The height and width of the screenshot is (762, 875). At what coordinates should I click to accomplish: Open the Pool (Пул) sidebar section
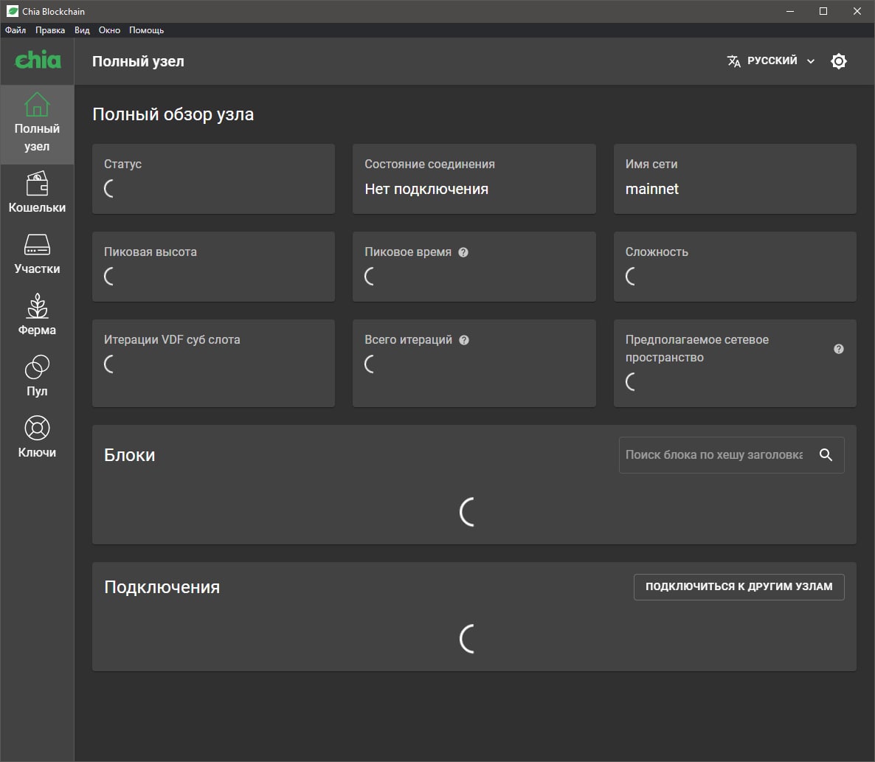coord(37,376)
